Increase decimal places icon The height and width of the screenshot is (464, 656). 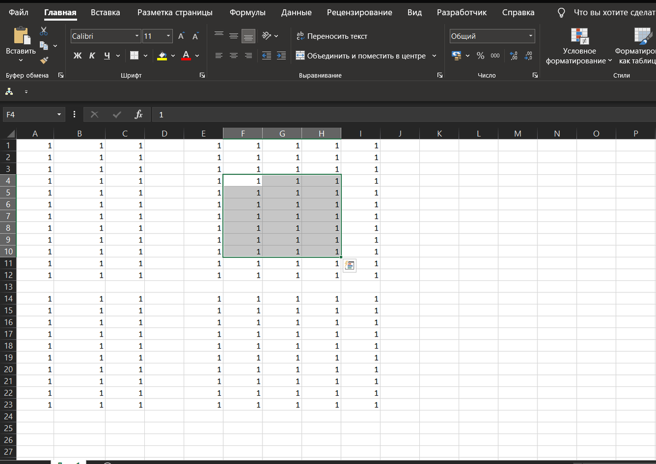(x=513, y=55)
